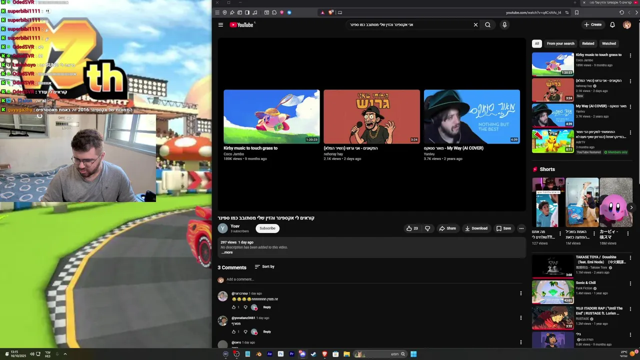
Task: Open options menu for yonatanz3461 comment
Action: pyautogui.click(x=520, y=318)
